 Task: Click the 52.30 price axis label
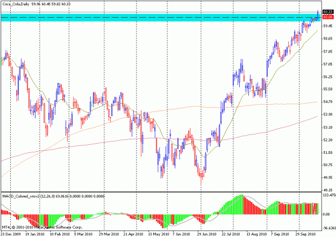pyautogui.click(x=328, y=140)
